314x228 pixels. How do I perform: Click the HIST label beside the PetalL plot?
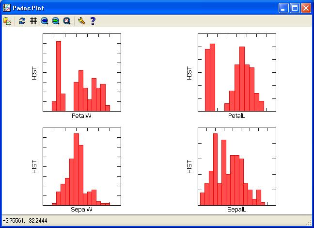pyautogui.click(x=189, y=73)
